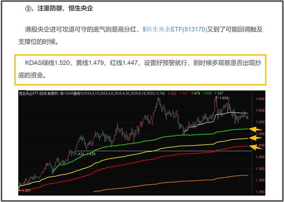The image size is (284, 202).
Task: Click the 1.424 - 1.428 support level label
Action: pyautogui.click(x=85, y=154)
